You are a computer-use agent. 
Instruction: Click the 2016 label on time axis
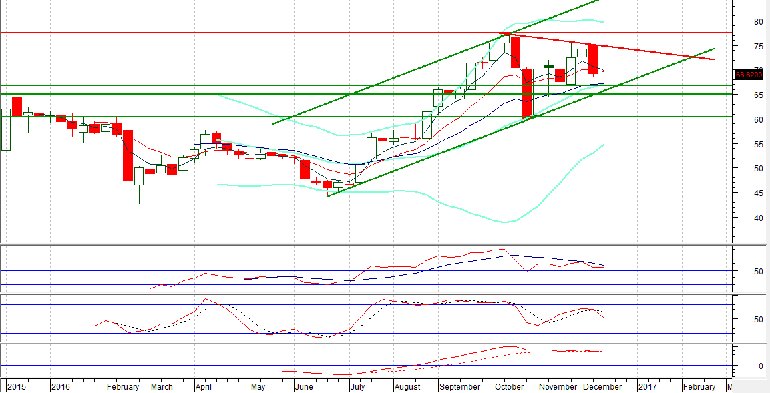[60, 386]
